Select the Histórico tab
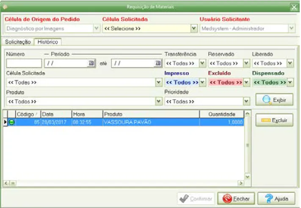The image size is (301, 208). (x=47, y=42)
